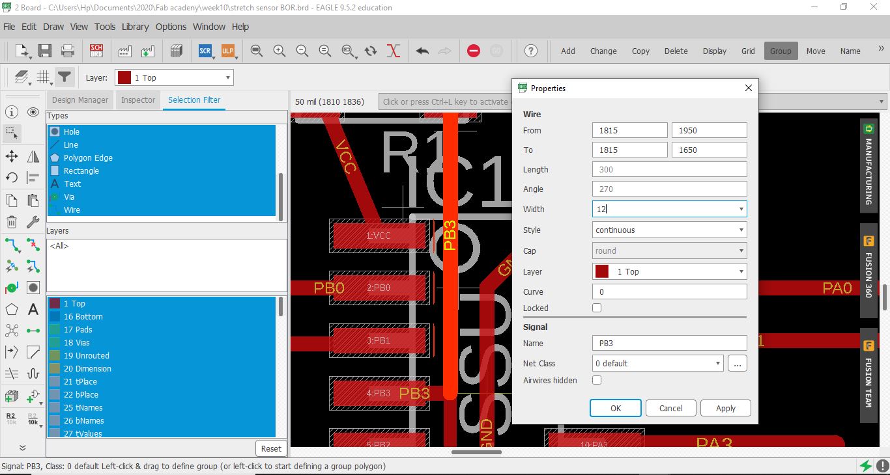The width and height of the screenshot is (890, 475).
Task: Open the Manufacturing side panel
Action: pos(868,165)
